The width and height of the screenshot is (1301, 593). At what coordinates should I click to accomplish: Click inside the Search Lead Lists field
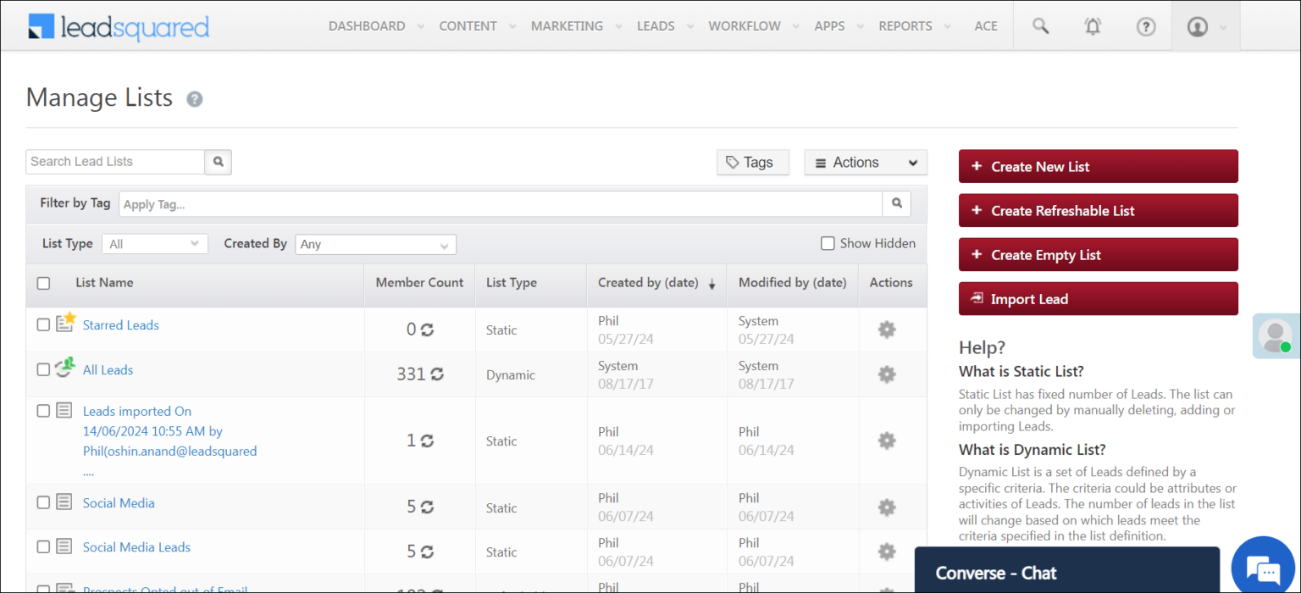coord(114,162)
